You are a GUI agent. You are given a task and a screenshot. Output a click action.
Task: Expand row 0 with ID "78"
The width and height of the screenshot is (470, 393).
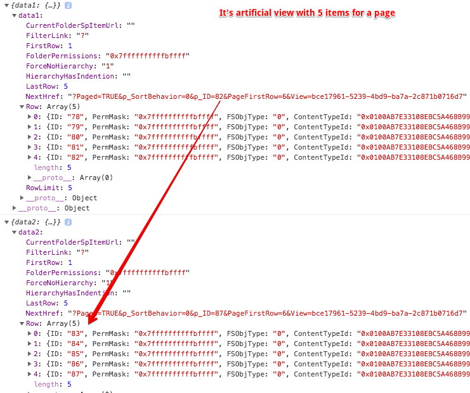[29, 117]
